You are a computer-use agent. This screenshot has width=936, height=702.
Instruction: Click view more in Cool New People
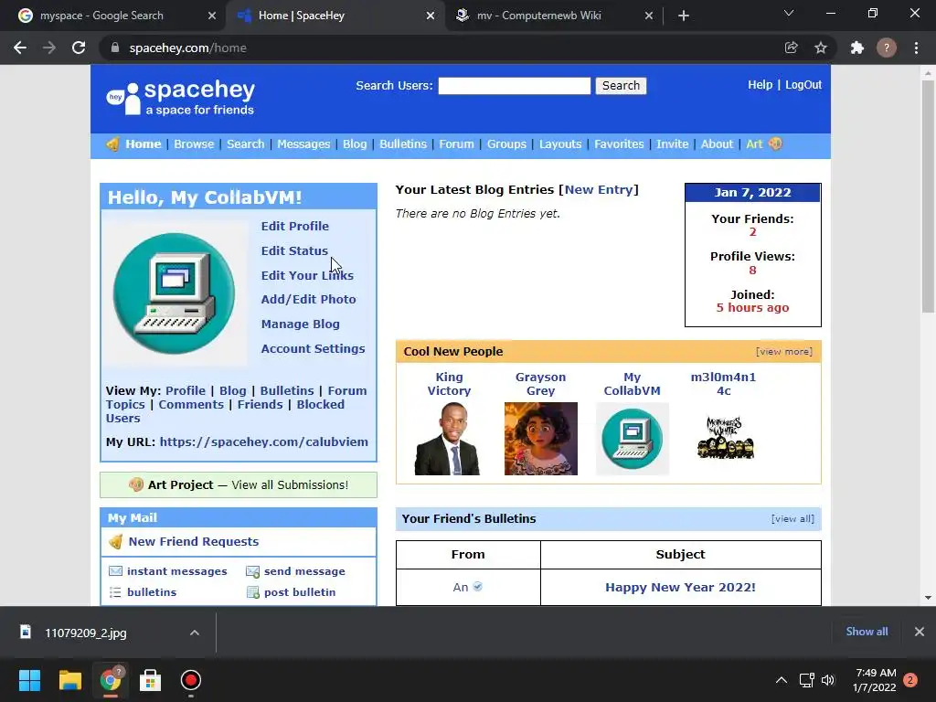(x=783, y=352)
